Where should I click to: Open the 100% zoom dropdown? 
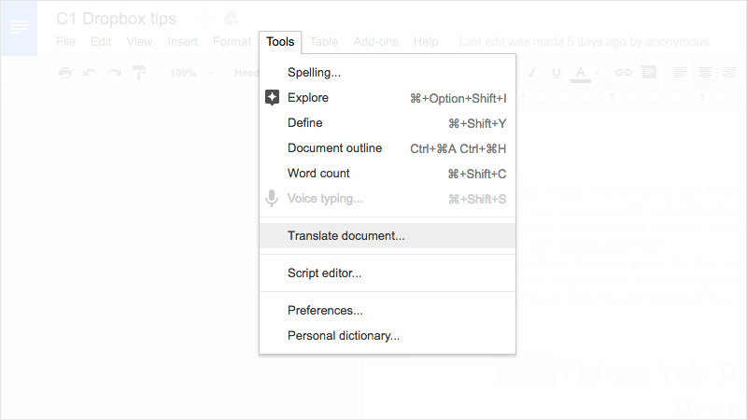(191, 73)
